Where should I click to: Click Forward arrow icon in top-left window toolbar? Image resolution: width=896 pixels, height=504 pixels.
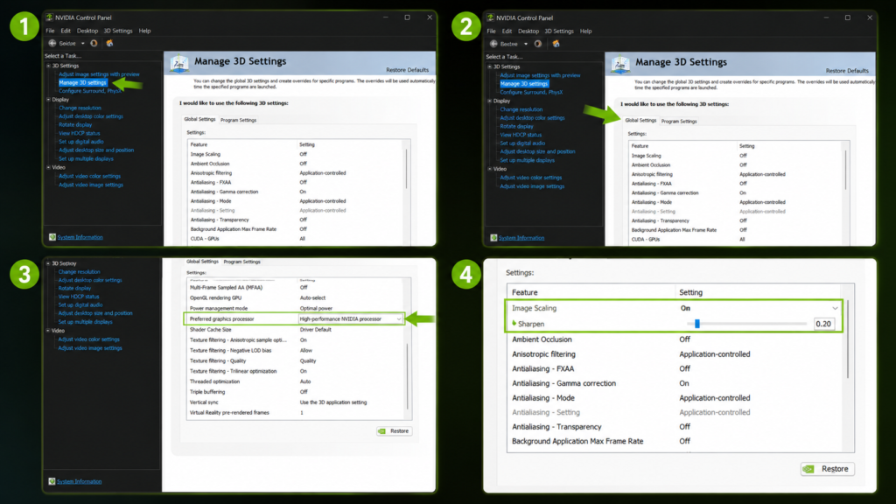(94, 43)
